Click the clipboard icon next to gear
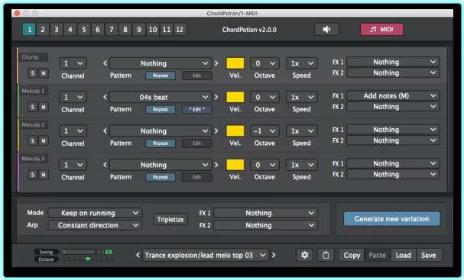 coord(326,255)
